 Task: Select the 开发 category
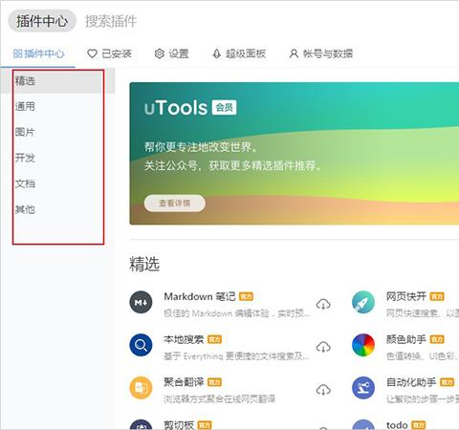point(25,158)
